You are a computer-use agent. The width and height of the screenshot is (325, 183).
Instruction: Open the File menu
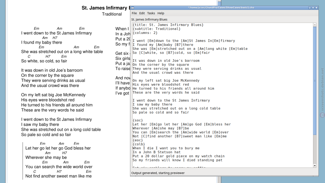pyautogui.click(x=134, y=13)
